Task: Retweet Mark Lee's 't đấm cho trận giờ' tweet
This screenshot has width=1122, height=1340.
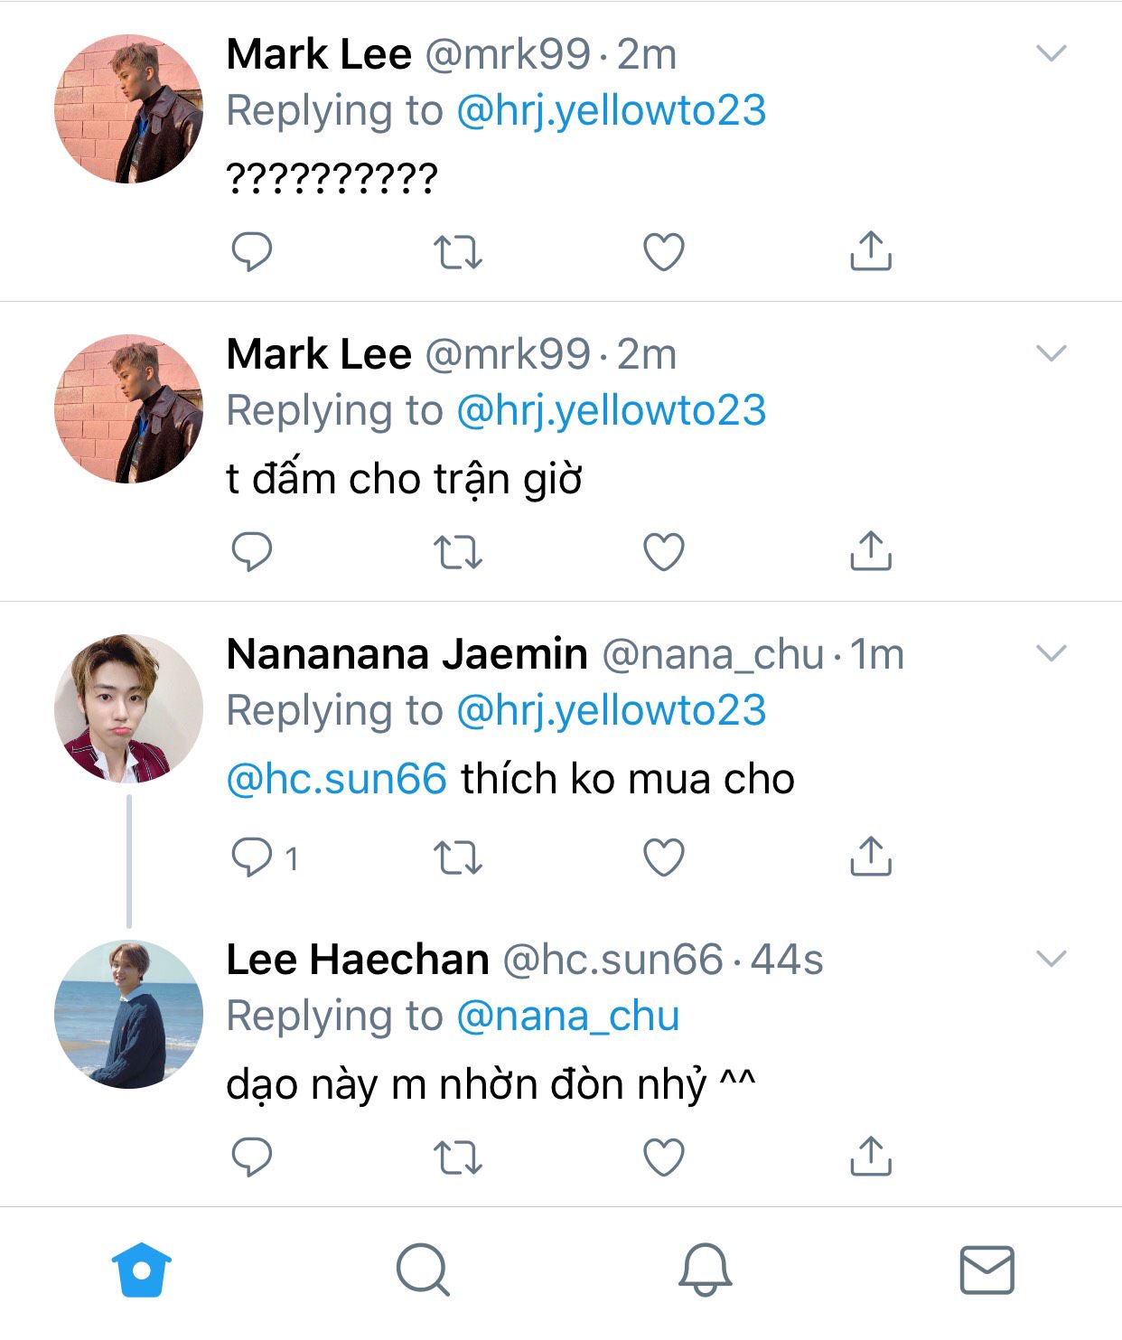Action: [x=458, y=552]
